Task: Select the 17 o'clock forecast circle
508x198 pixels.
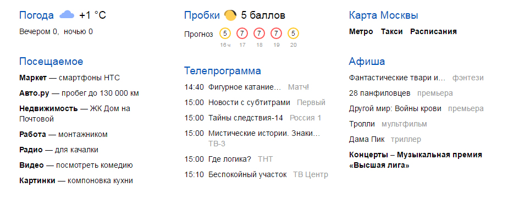Action: (242, 33)
